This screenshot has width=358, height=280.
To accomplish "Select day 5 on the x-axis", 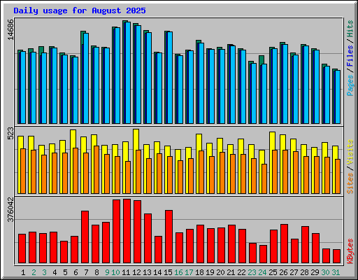I will coord(65,272).
